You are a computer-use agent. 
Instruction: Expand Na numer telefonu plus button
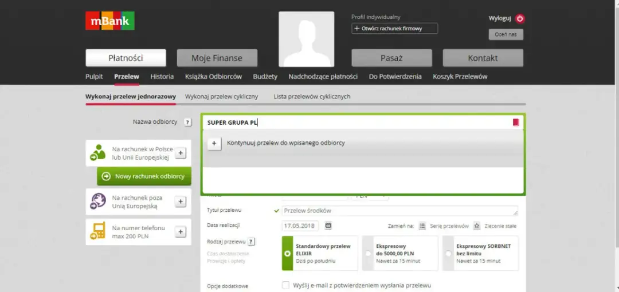(x=181, y=232)
